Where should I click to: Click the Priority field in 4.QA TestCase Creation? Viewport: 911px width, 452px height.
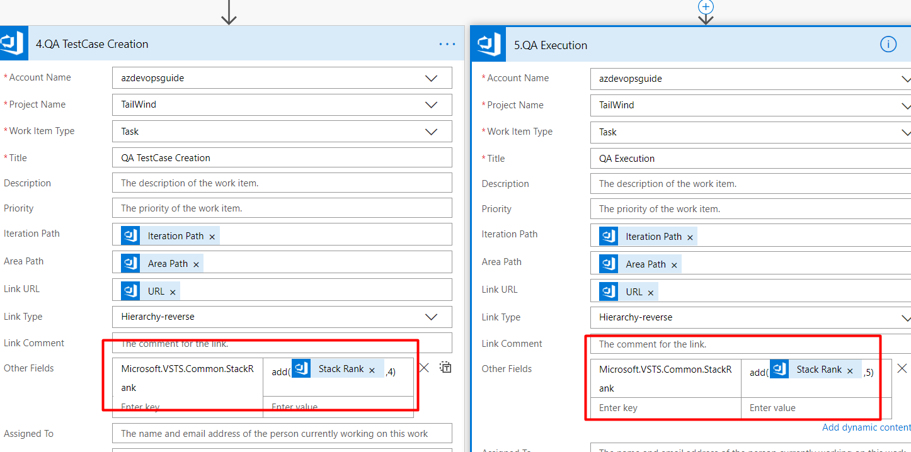[282, 208]
